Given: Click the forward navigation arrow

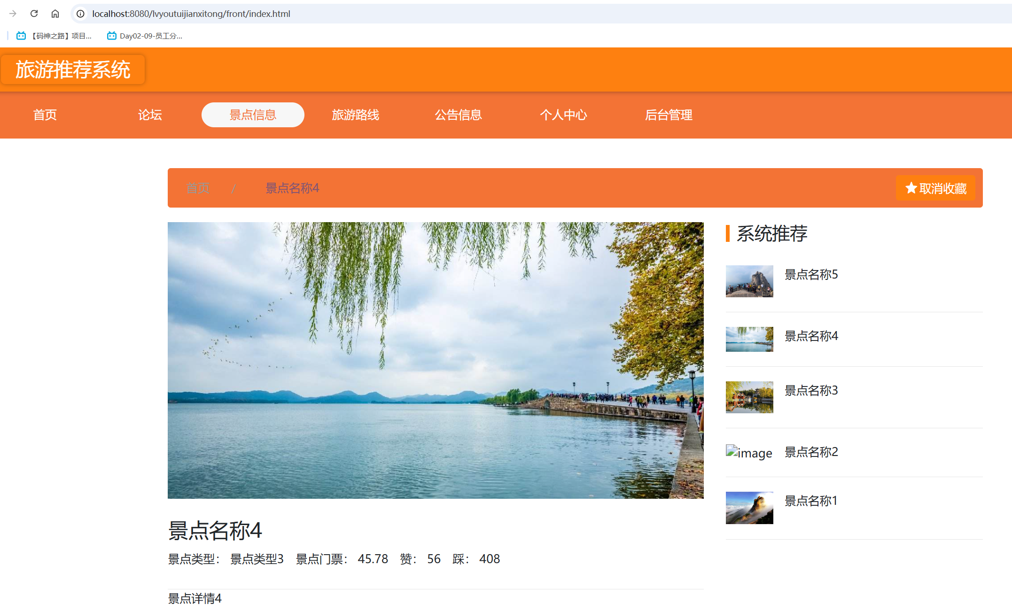Looking at the screenshot, I should [x=13, y=14].
